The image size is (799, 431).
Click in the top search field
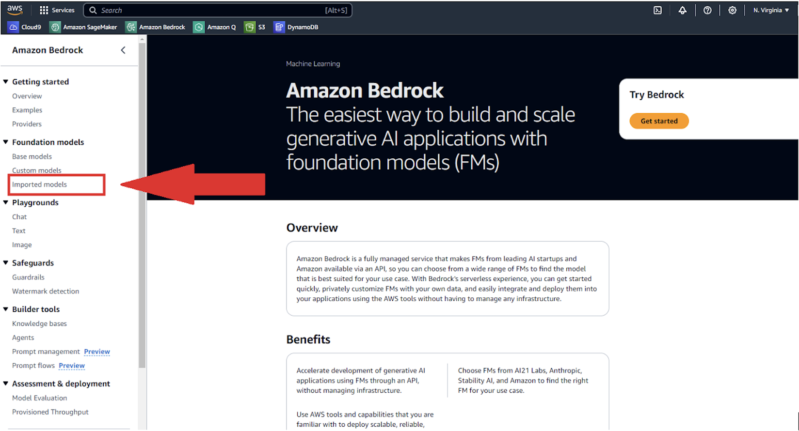click(x=218, y=10)
